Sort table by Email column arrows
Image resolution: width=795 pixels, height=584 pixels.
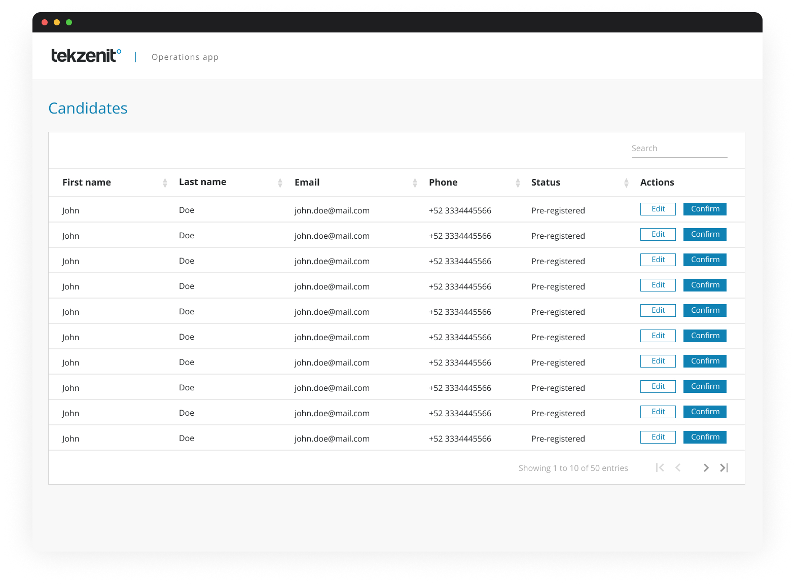[x=415, y=183]
